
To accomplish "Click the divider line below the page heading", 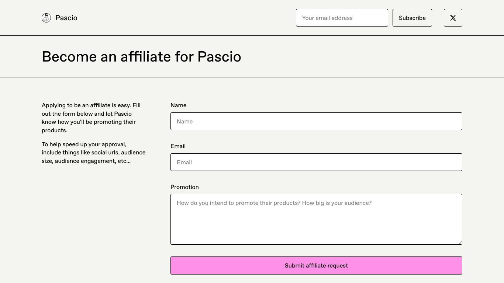I will 252,77.
